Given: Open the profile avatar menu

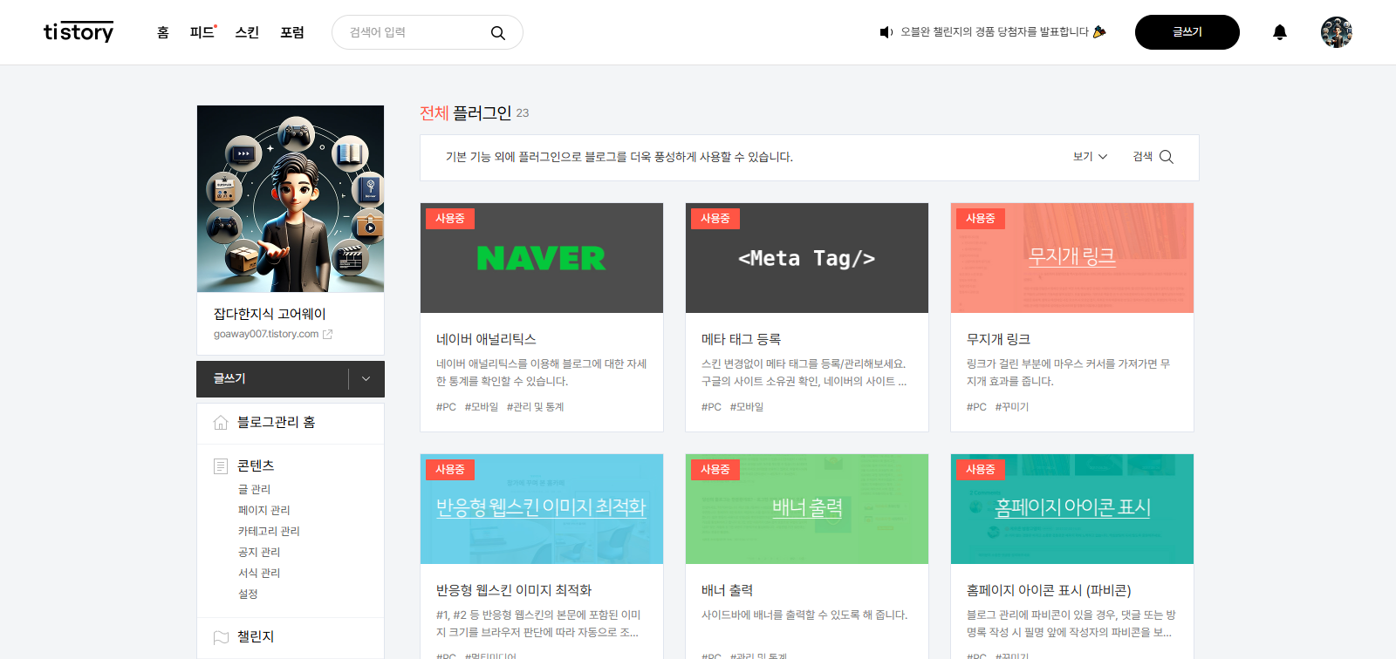Looking at the screenshot, I should pos(1336,32).
